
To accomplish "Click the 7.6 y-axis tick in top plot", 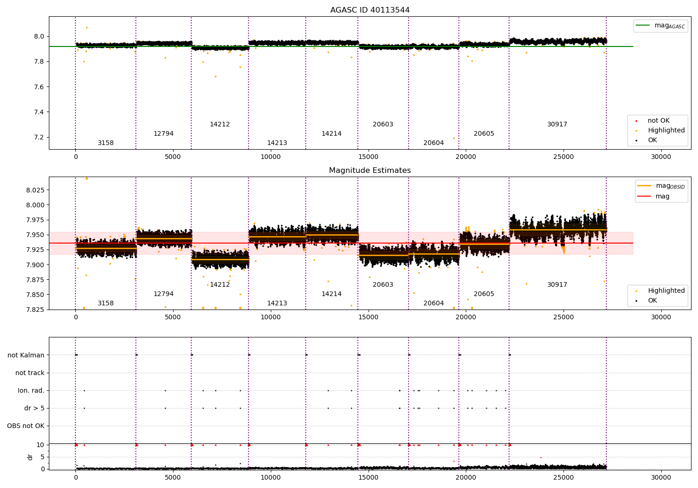I will coord(39,87).
